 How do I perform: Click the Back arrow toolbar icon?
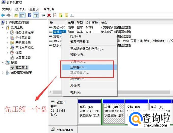click(x=3, y=15)
